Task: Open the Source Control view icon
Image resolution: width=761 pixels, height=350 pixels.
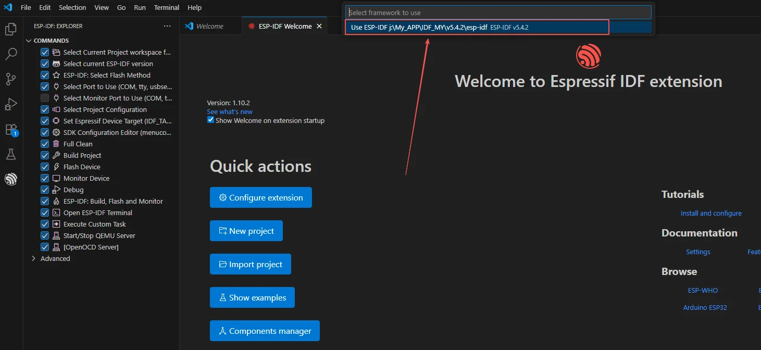Action: tap(11, 79)
